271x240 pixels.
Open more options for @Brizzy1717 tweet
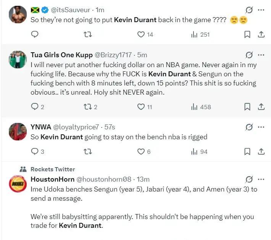[261, 55]
